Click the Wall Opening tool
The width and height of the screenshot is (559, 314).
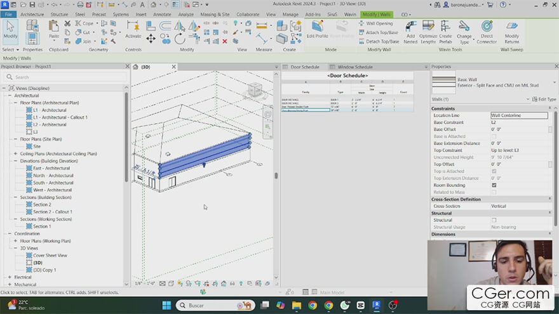pyautogui.click(x=379, y=23)
